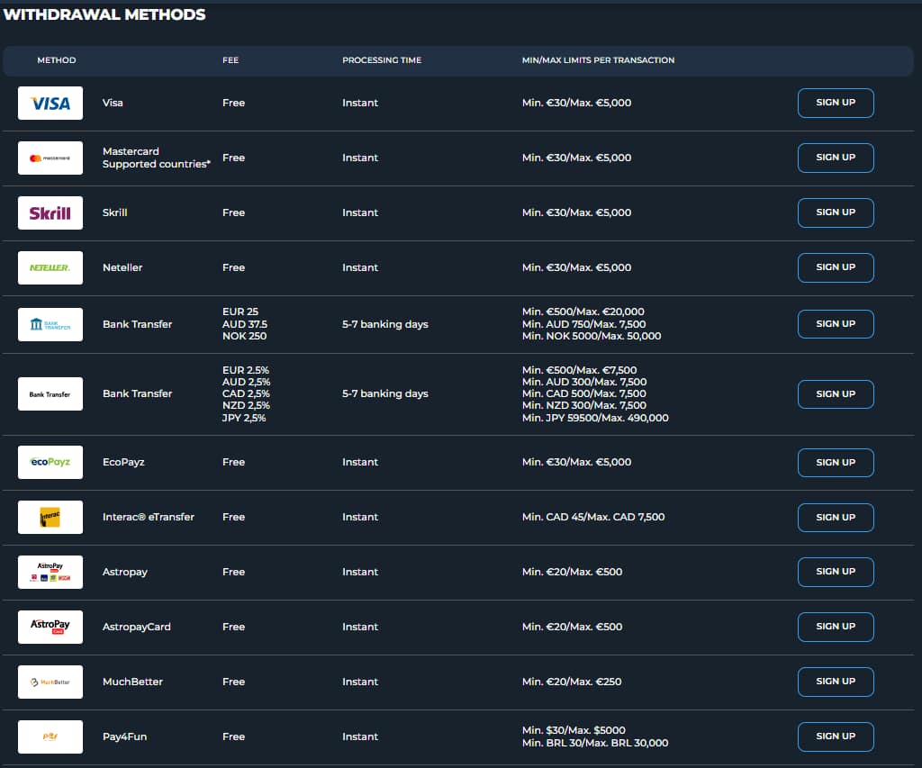Click the logo tile reading "Bank Transfer"
The height and width of the screenshot is (768, 922).
(x=50, y=394)
